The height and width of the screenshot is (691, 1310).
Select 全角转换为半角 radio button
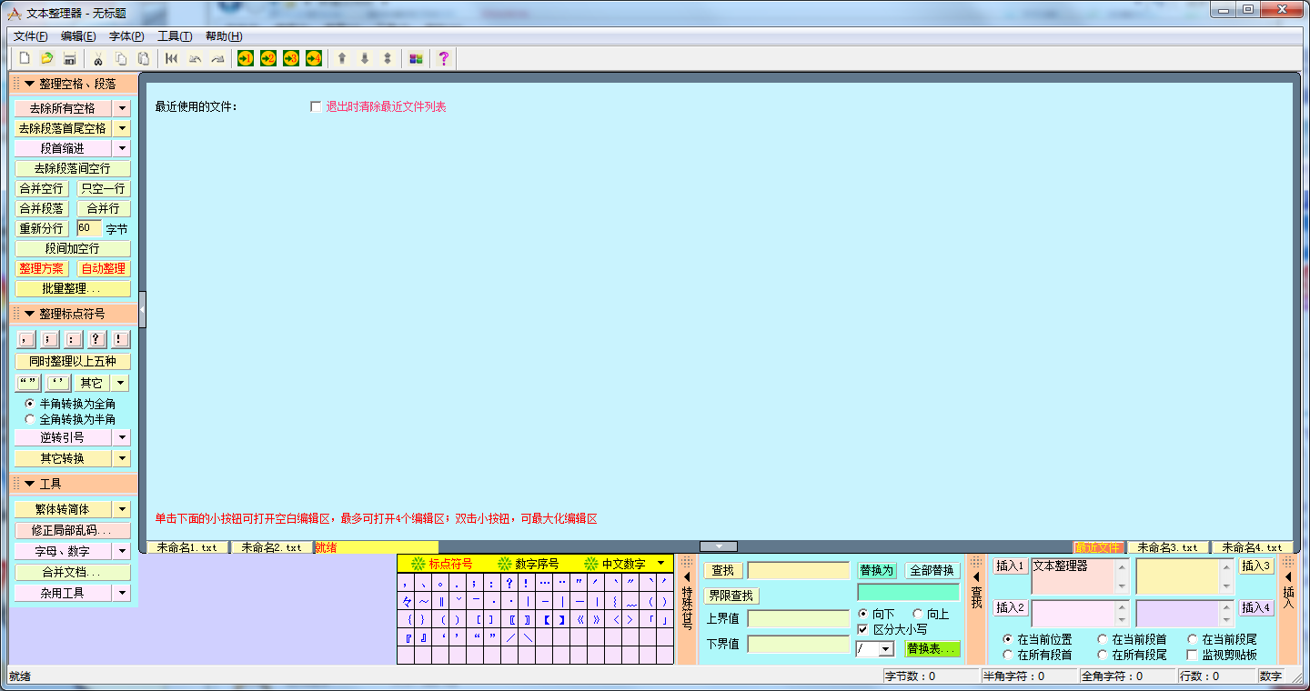point(30,420)
